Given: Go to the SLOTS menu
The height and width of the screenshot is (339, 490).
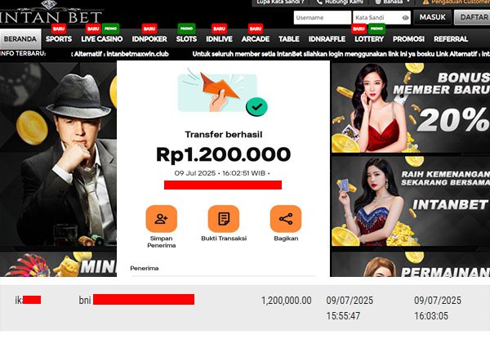Looking at the screenshot, I should click(x=186, y=39).
